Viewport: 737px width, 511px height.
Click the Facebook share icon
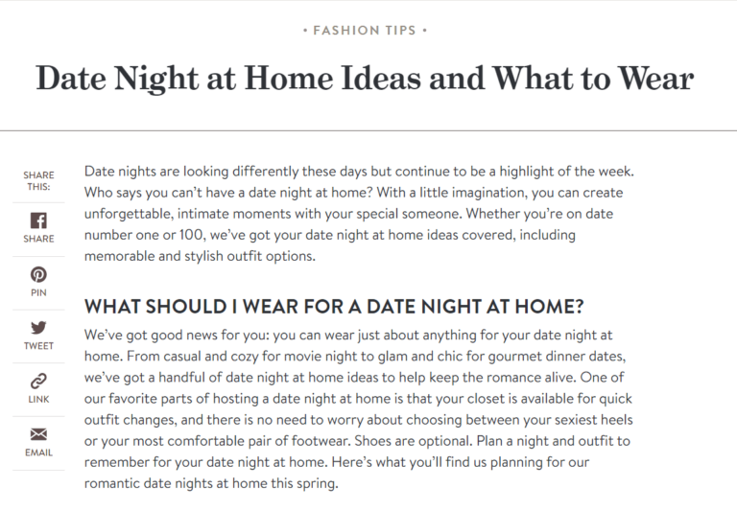click(x=38, y=221)
